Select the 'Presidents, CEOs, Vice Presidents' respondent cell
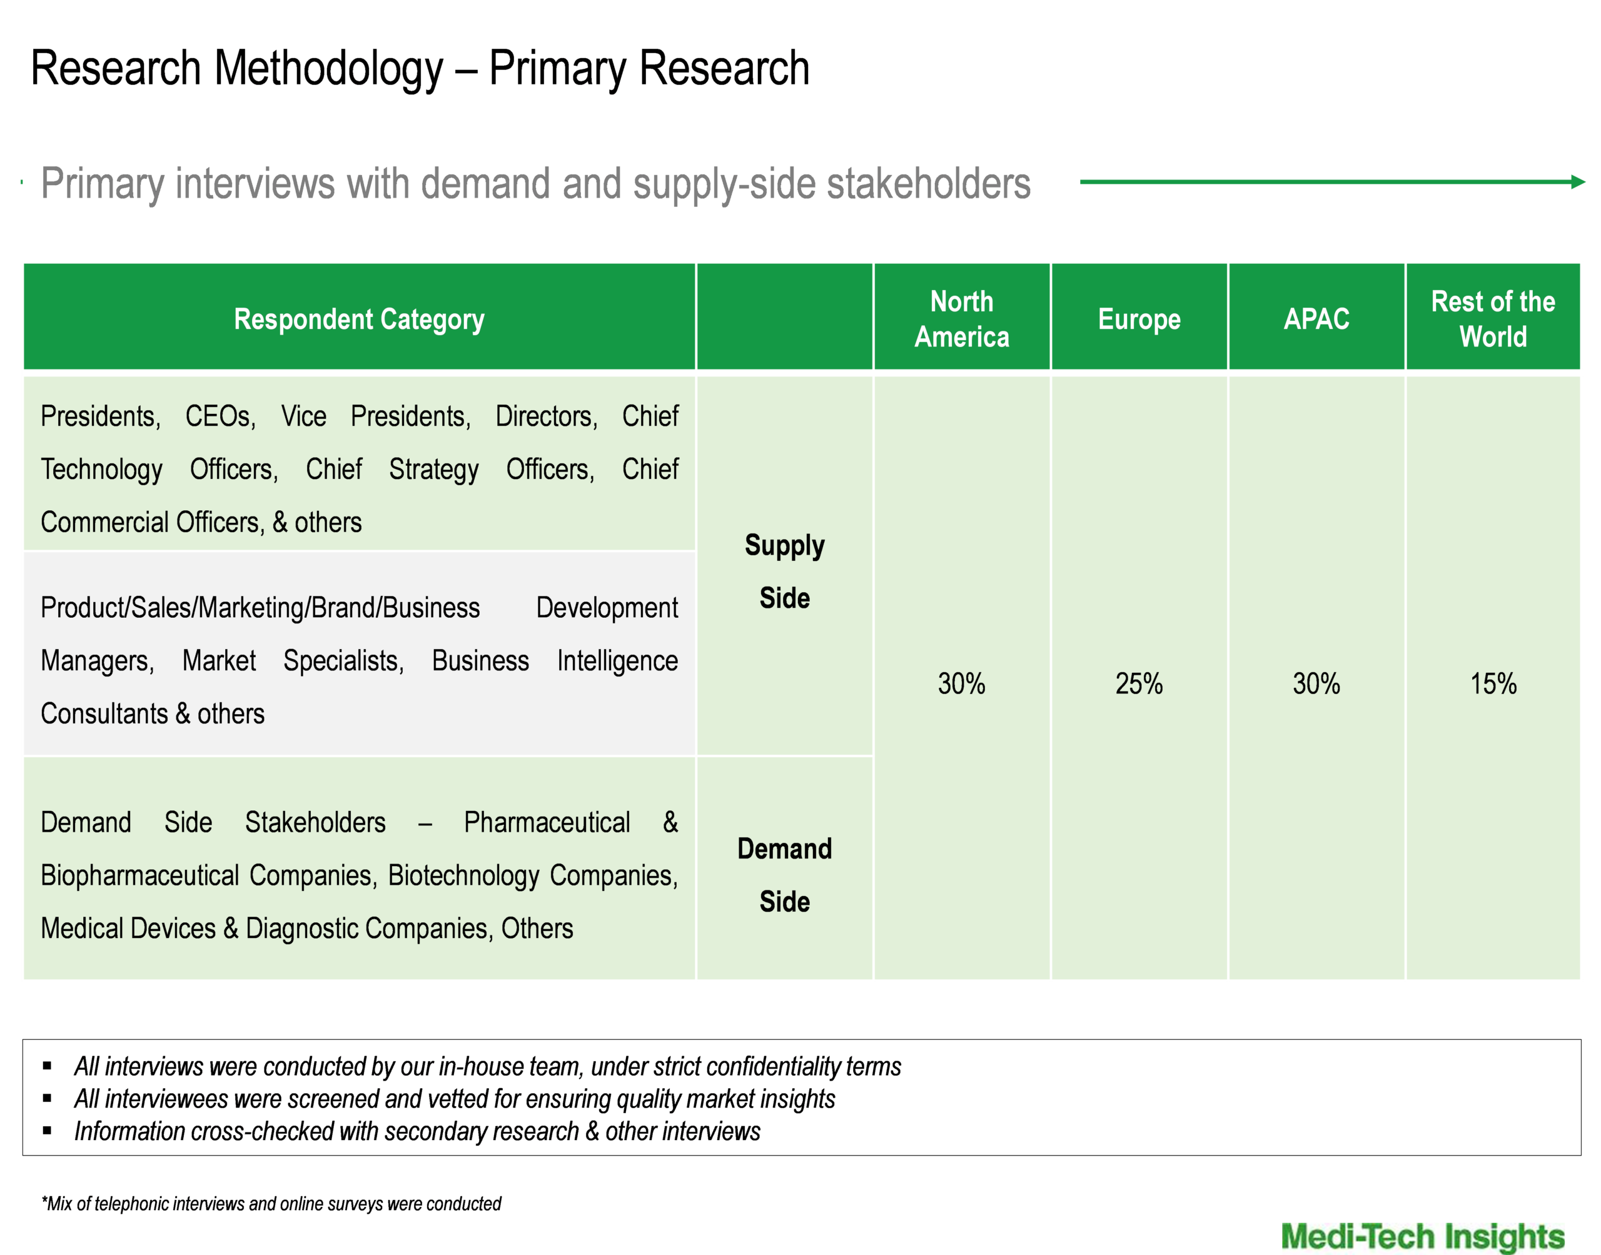 [360, 463]
